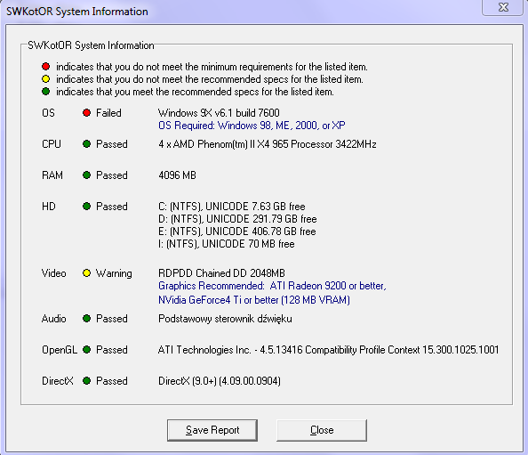Click the 'Failed' status text for OS
Image resolution: width=528 pixels, height=455 pixels.
point(108,113)
